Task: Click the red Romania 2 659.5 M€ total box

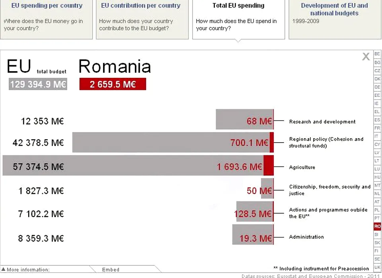Action: click(113, 84)
